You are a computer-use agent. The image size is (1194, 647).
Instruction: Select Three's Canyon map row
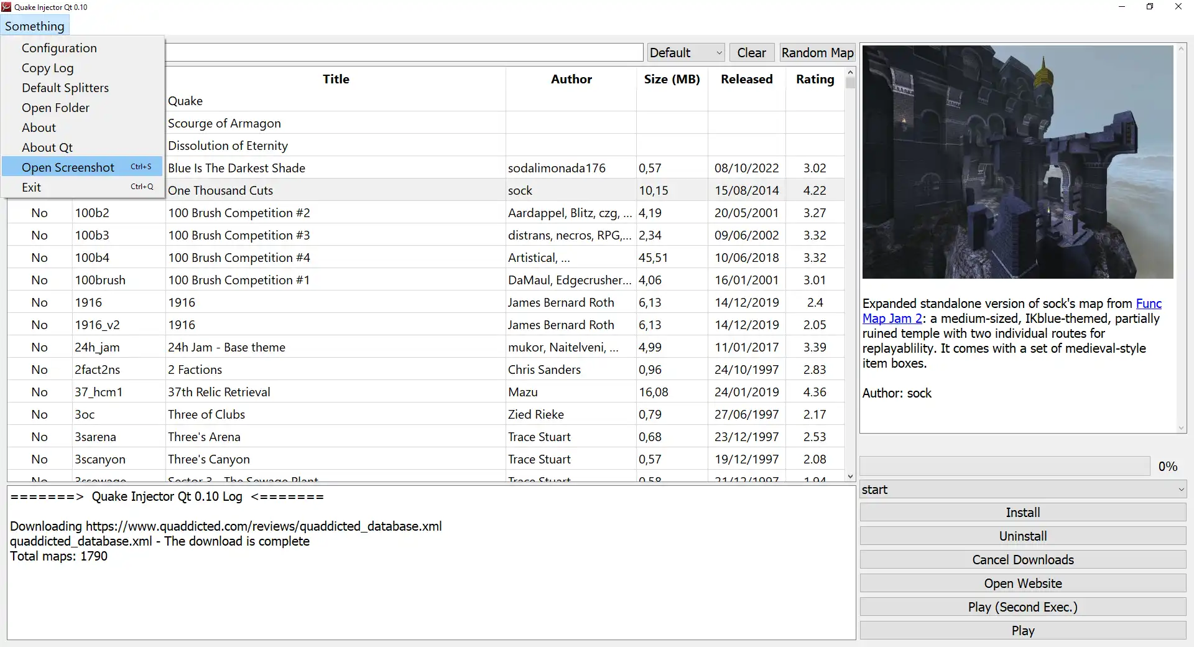point(426,459)
